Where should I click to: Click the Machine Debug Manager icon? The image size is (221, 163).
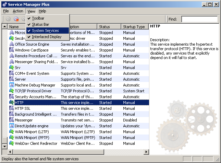pyautogui.click(x=12, y=85)
